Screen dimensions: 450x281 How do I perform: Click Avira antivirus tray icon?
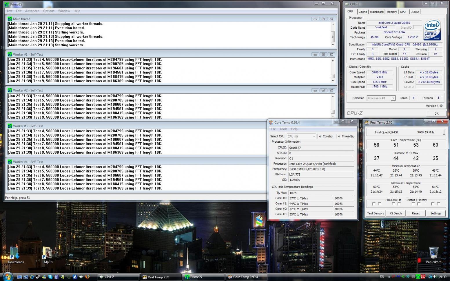(x=423, y=276)
